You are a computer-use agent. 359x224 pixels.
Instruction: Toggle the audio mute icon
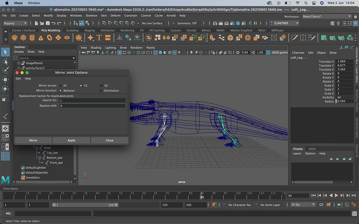click(x=340, y=205)
